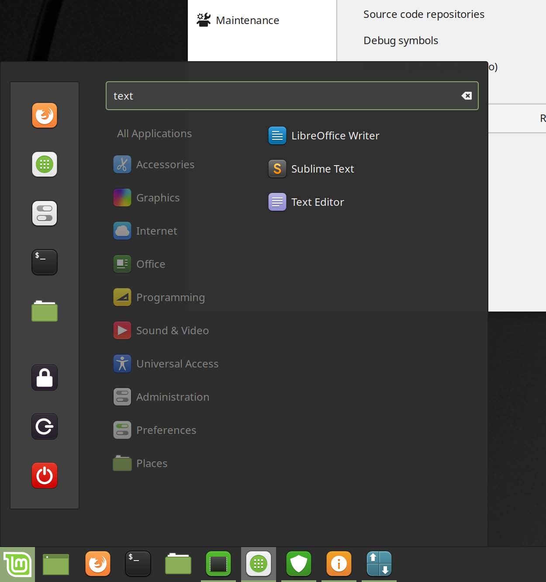The height and width of the screenshot is (582, 546).
Task: Clear the search field with the erase icon
Action: (467, 96)
